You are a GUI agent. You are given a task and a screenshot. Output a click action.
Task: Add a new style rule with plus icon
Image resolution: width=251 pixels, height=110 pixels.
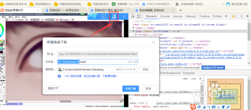click(x=200, y=78)
